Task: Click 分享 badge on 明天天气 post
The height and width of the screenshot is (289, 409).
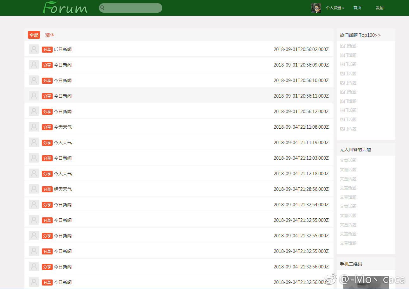Action: tap(47, 189)
